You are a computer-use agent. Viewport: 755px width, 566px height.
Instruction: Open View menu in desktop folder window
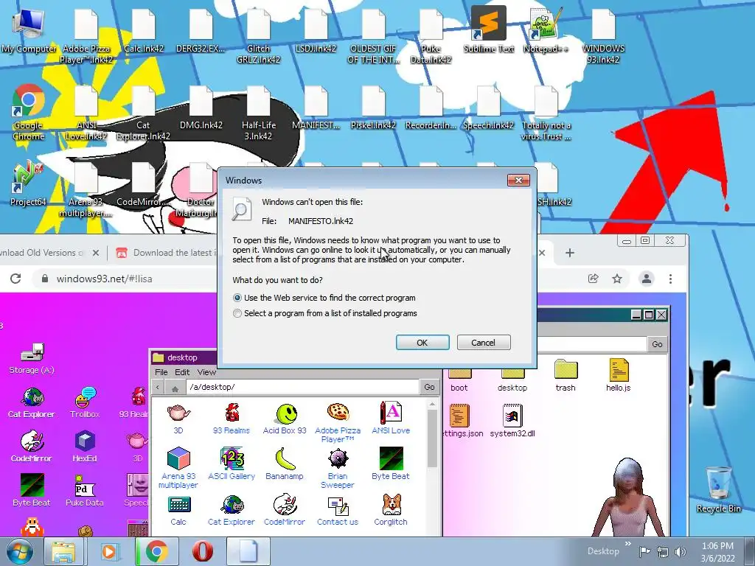[x=206, y=372]
